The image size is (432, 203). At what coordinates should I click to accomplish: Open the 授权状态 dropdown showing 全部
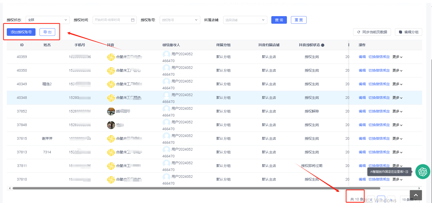[48, 20]
